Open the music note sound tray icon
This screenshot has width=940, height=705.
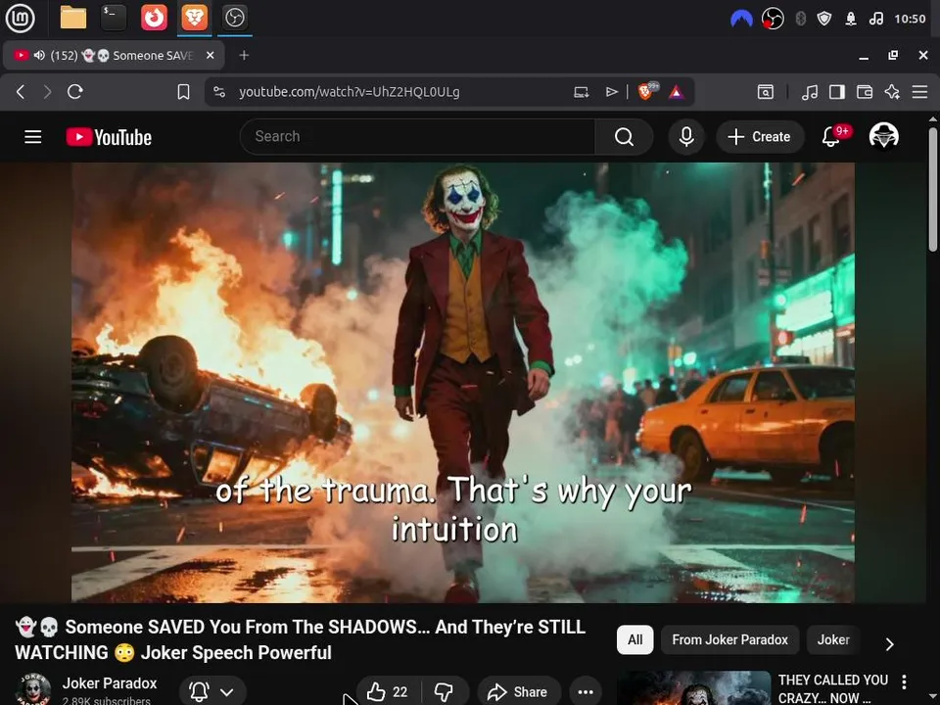(875, 20)
